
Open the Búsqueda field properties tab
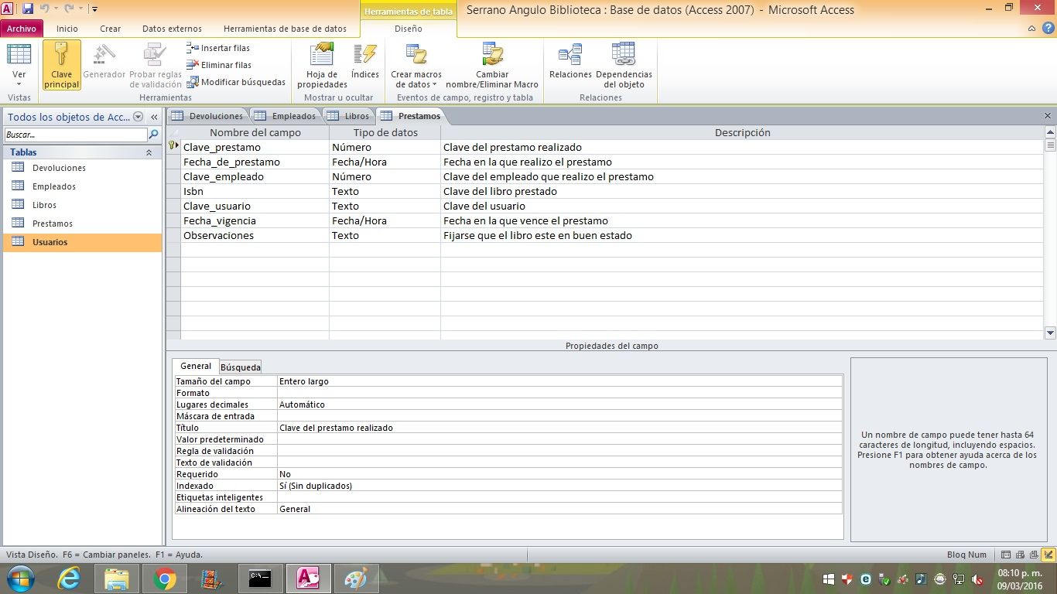point(240,367)
